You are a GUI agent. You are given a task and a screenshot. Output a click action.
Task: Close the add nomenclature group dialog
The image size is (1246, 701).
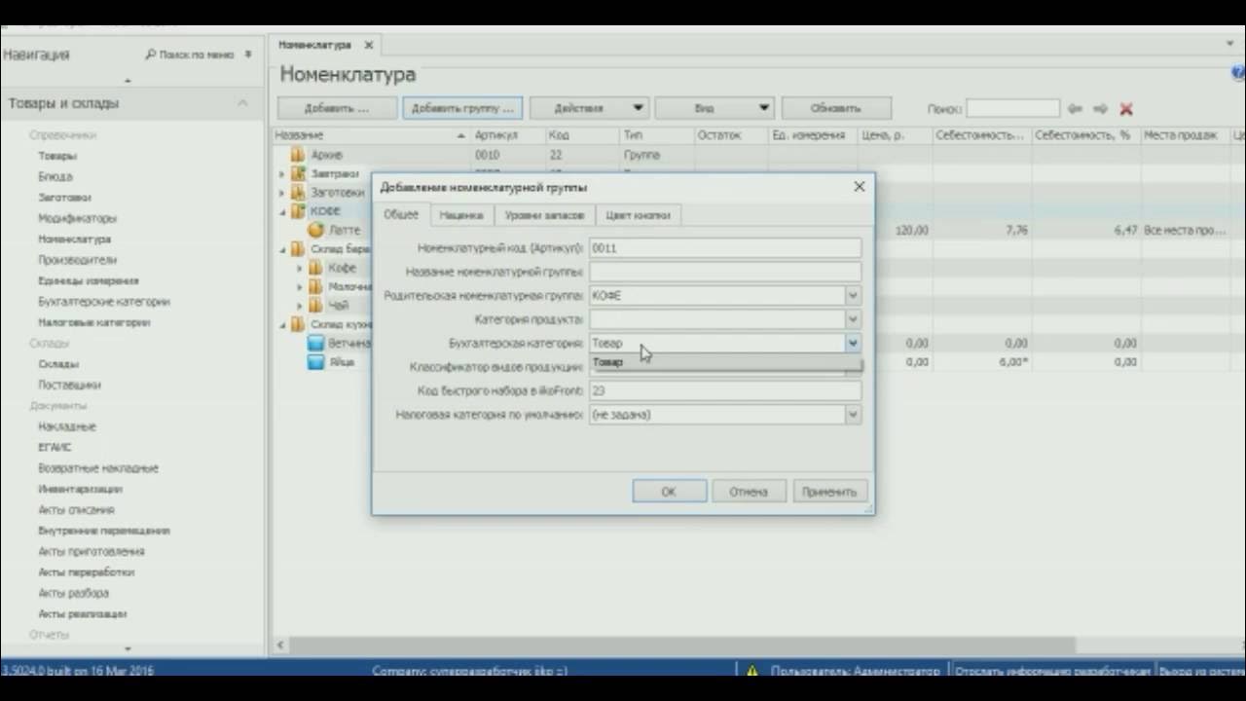(859, 187)
